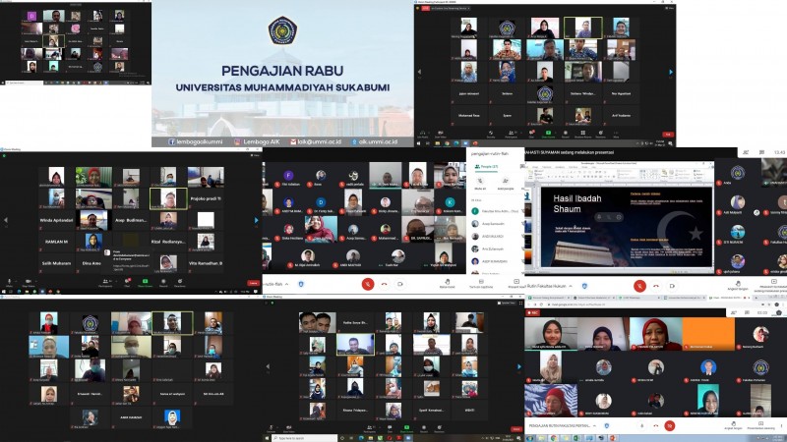Click red Leave button in Winda Aprlandari Zoom window
This screenshot has height=442, width=787.
253,283
